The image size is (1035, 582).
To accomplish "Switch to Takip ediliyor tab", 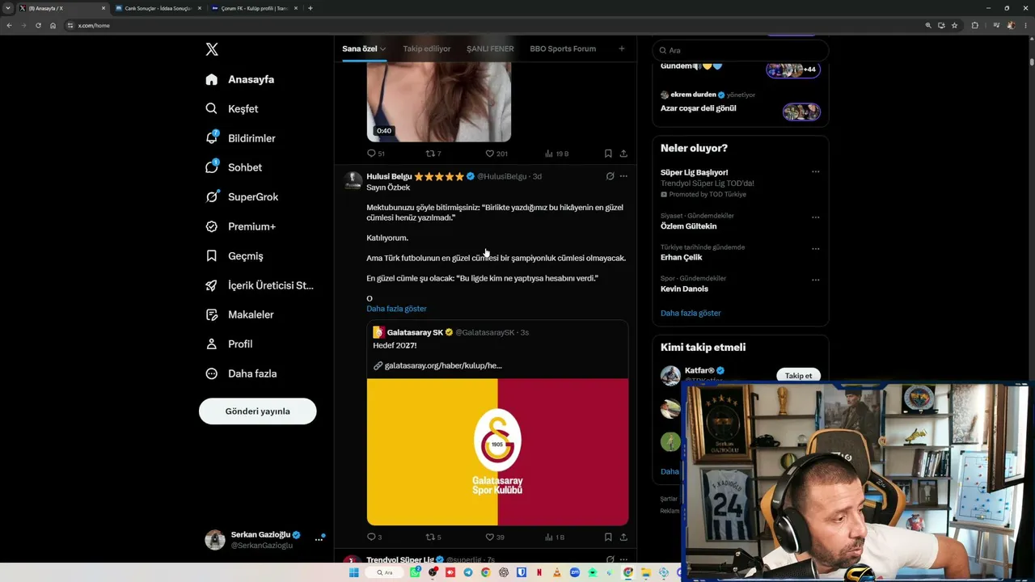I will [x=427, y=48].
